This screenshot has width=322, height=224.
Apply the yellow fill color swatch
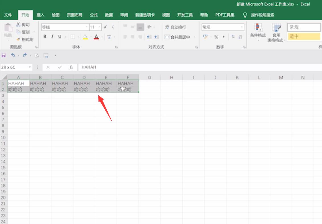click(85, 37)
